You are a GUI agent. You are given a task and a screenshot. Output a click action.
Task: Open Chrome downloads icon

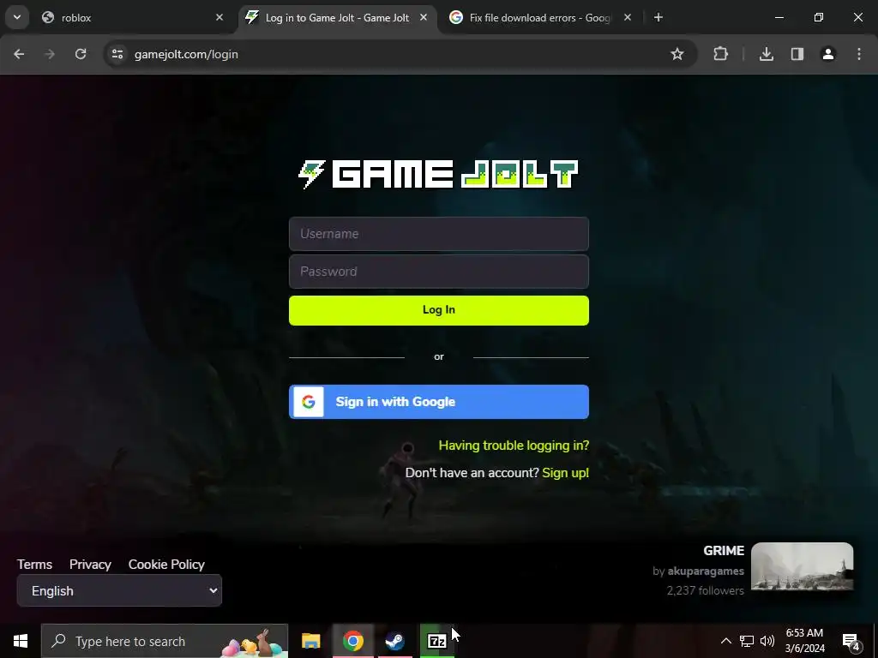(x=767, y=54)
